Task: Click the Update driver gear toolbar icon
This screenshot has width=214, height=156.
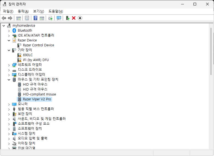Action: click(50, 18)
